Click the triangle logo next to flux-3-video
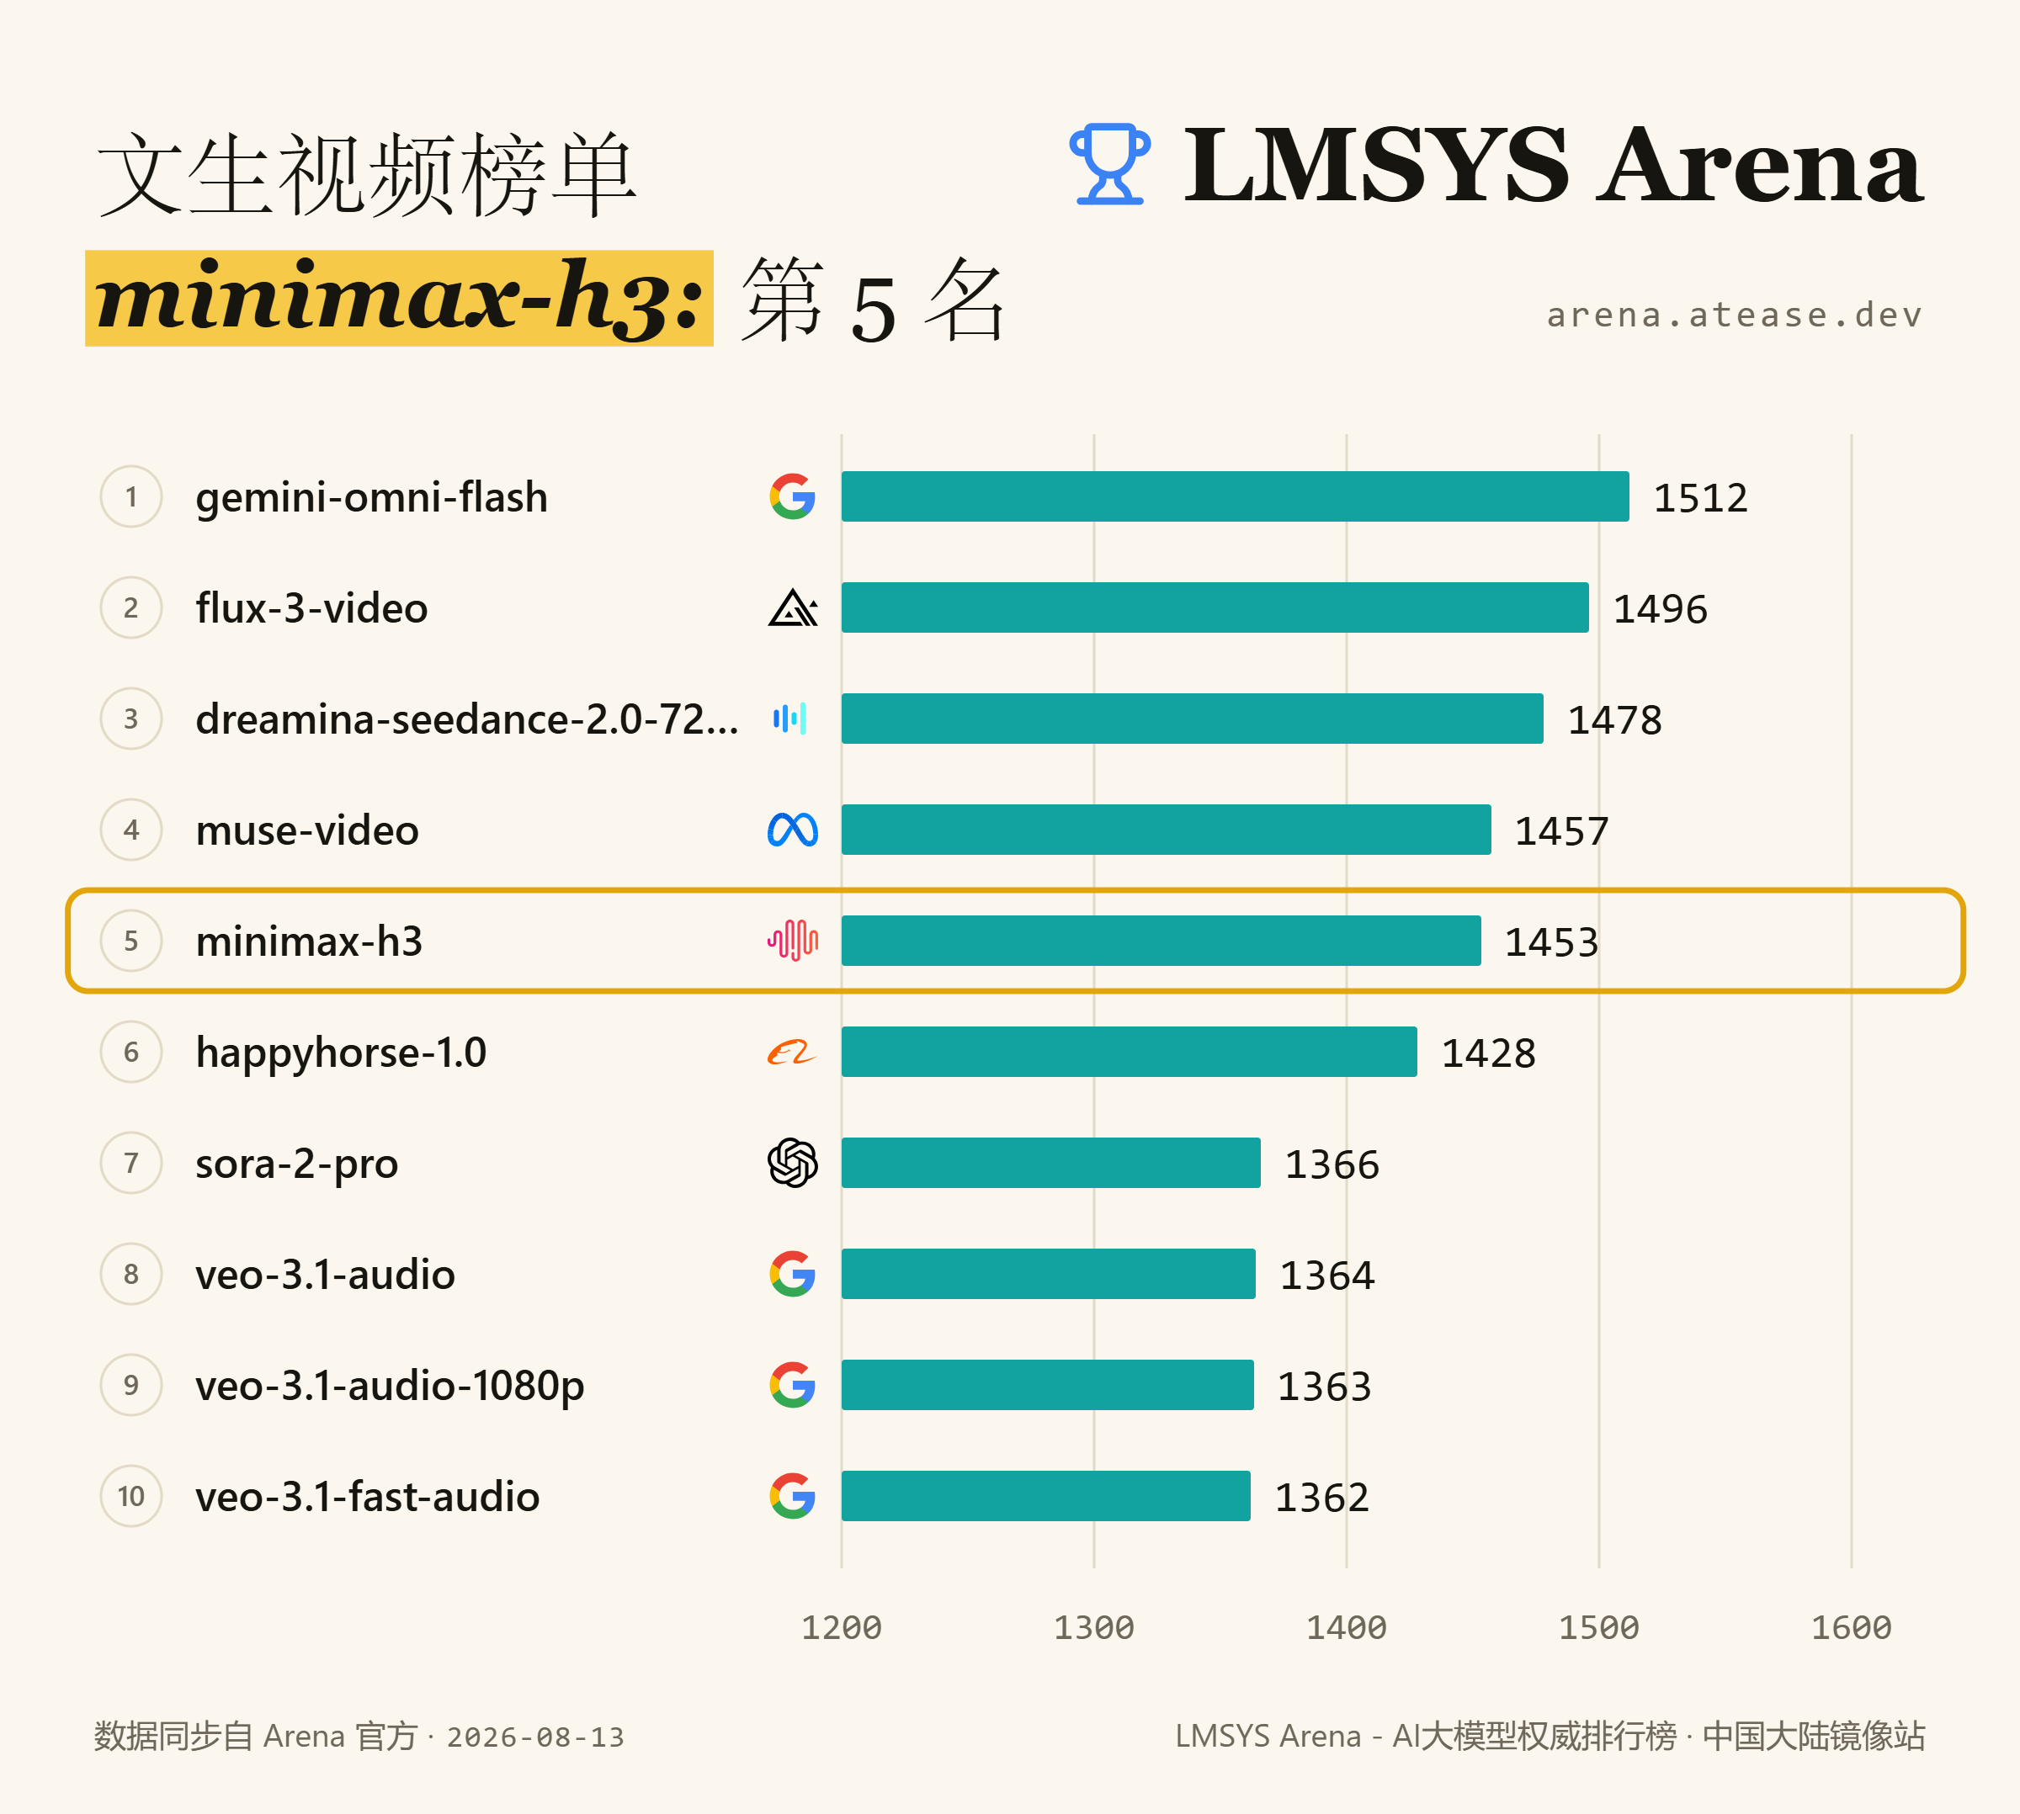This screenshot has height=1814, width=2020. 793,608
